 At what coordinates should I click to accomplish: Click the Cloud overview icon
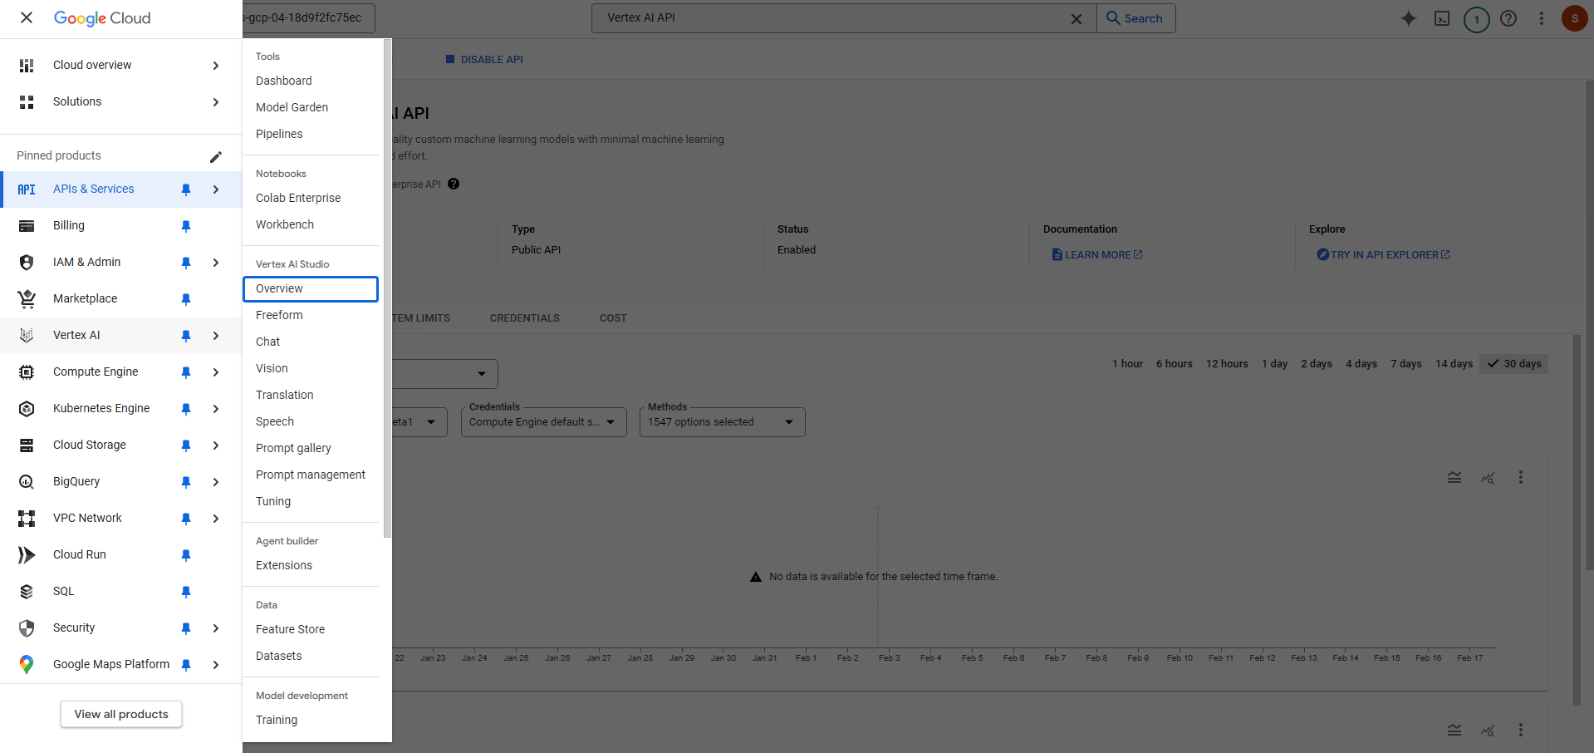tap(27, 65)
